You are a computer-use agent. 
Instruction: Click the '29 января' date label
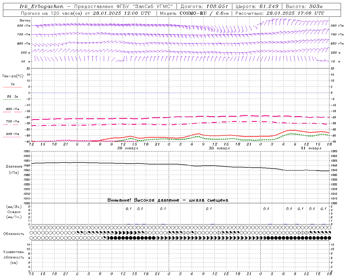[128, 148]
